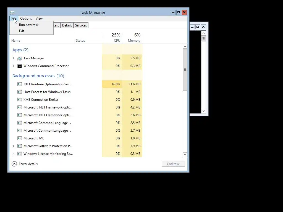
Task: Click the Background processes (10) heading
Action: 38,76
